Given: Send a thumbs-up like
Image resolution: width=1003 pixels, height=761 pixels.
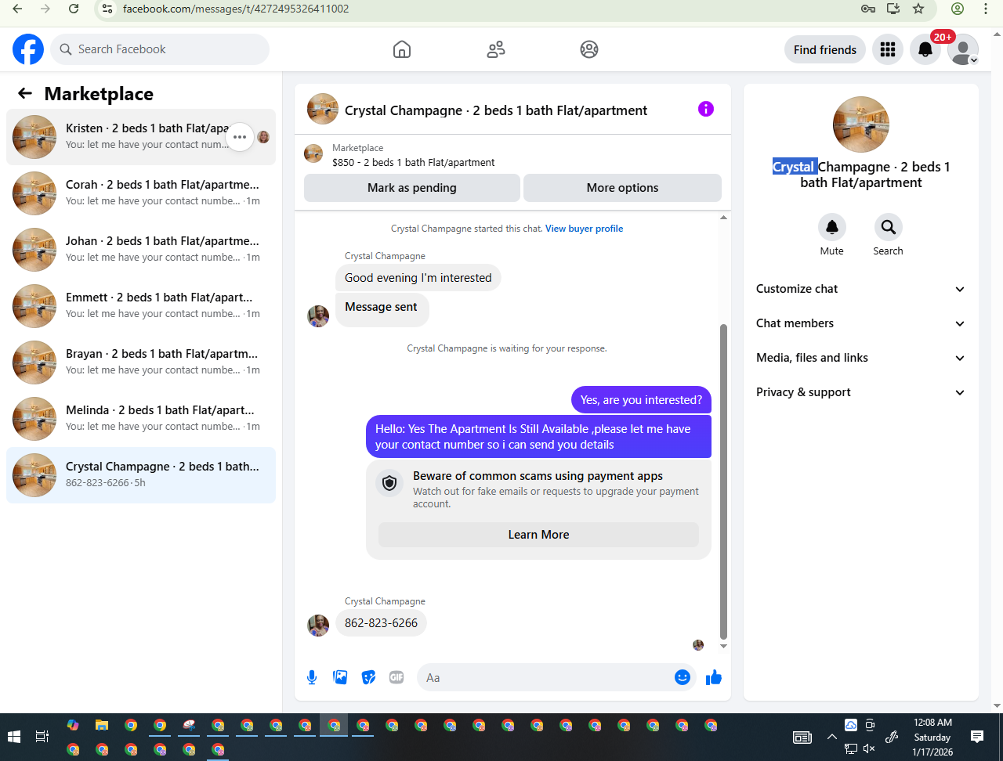Looking at the screenshot, I should pos(713,677).
